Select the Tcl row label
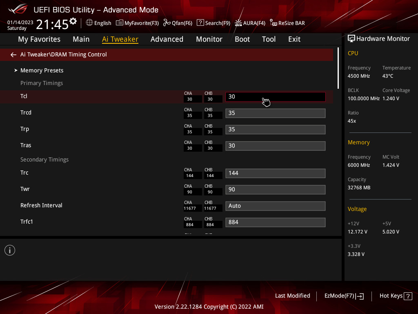Screen dimensions: 418x314 (x=24, y=96)
